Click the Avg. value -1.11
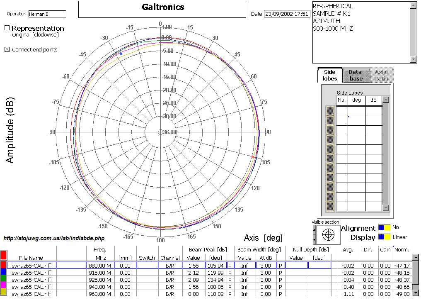The width and height of the screenshot is (421, 300). [348, 293]
